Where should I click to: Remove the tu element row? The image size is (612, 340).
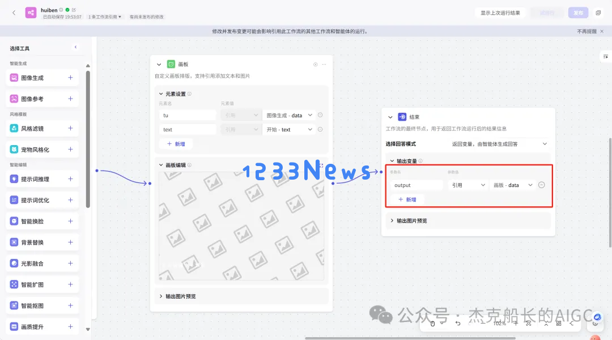pyautogui.click(x=320, y=115)
